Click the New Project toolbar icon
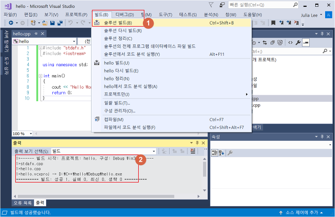Screen dimensions: 335x217 coord(33,23)
